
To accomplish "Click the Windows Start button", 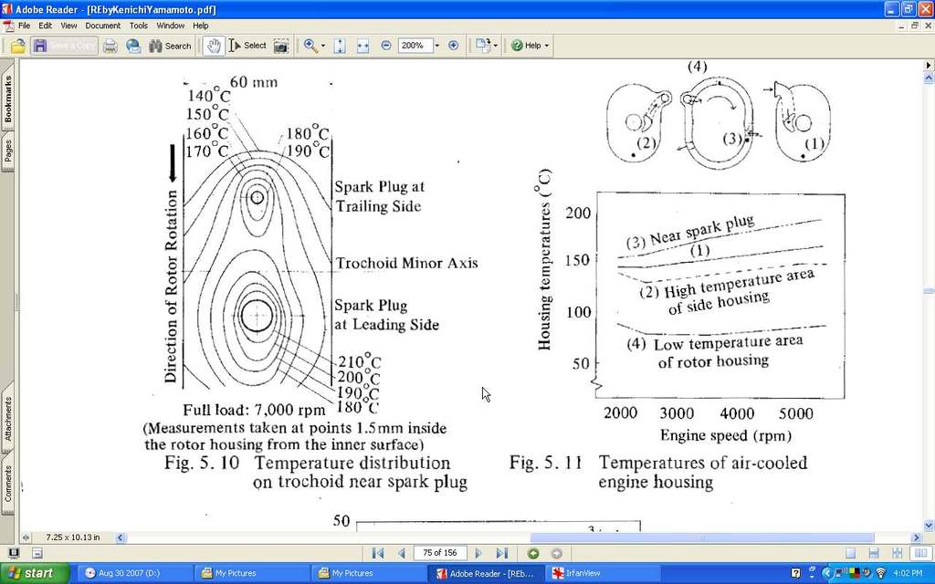I will click(x=35, y=573).
